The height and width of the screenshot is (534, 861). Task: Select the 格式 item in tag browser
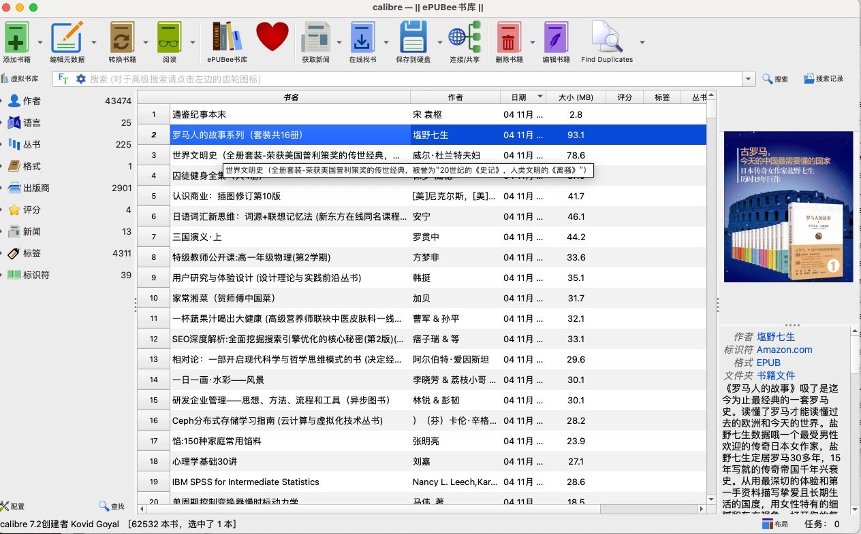[x=32, y=166]
